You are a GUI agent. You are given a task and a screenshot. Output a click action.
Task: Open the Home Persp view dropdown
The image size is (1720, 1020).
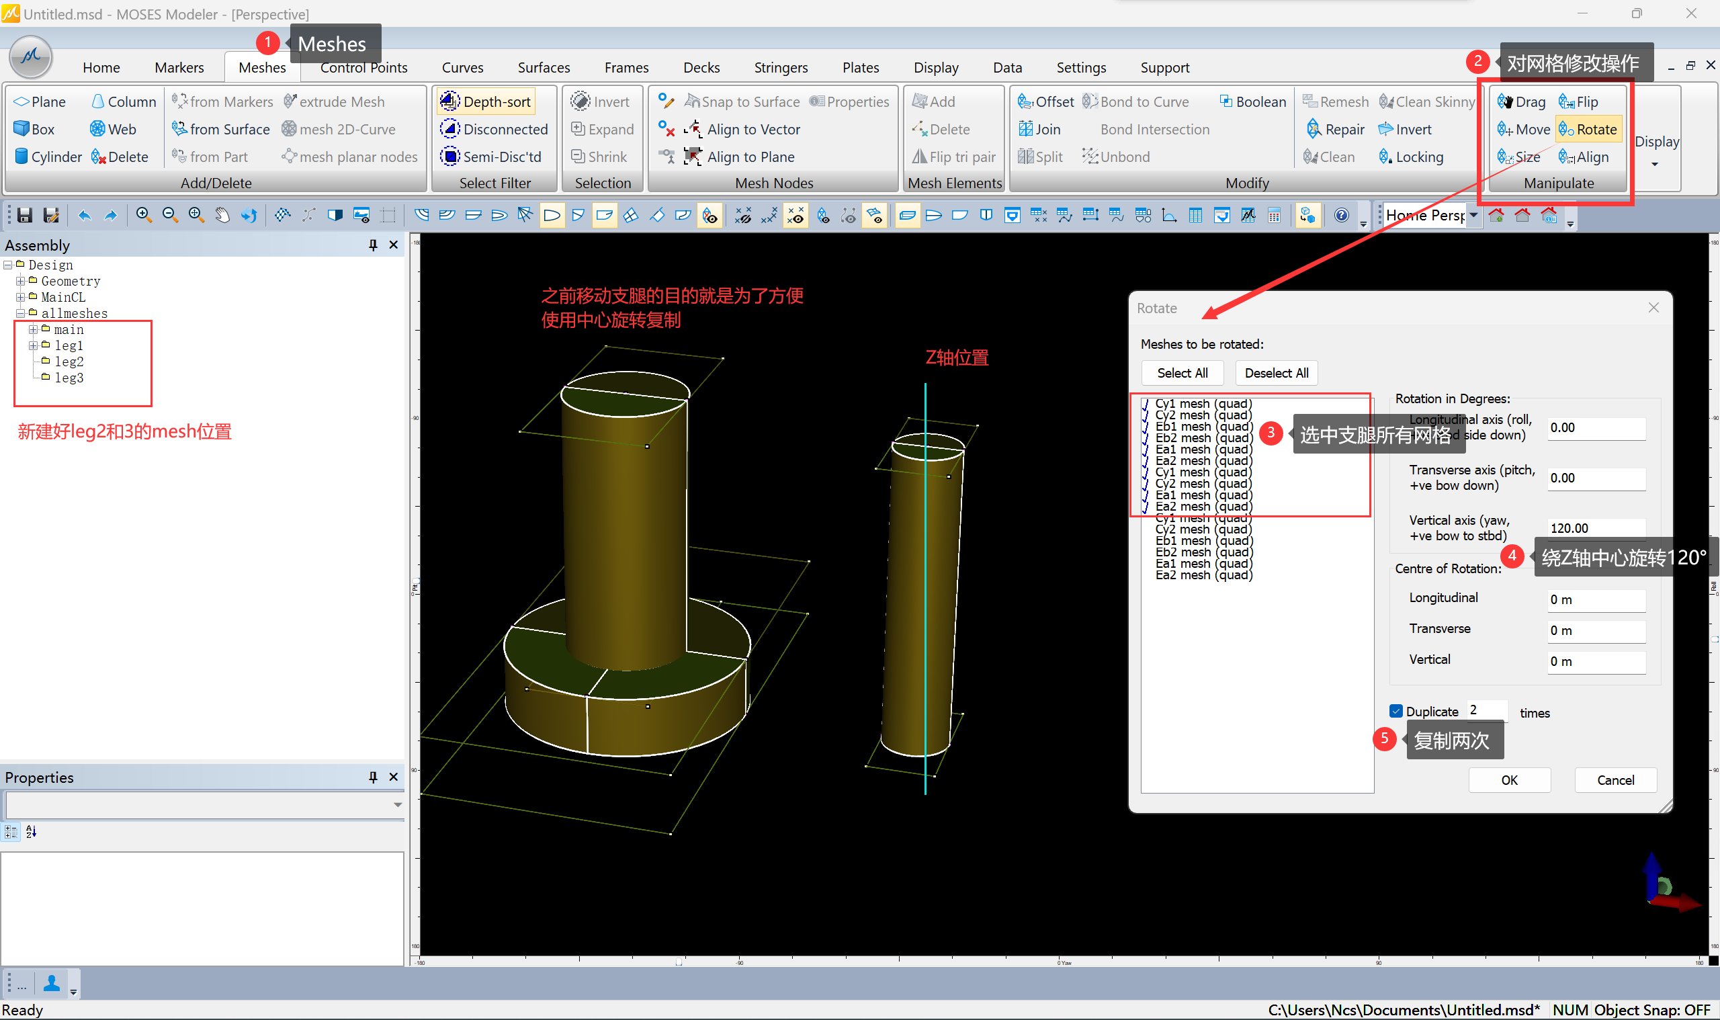1473,215
